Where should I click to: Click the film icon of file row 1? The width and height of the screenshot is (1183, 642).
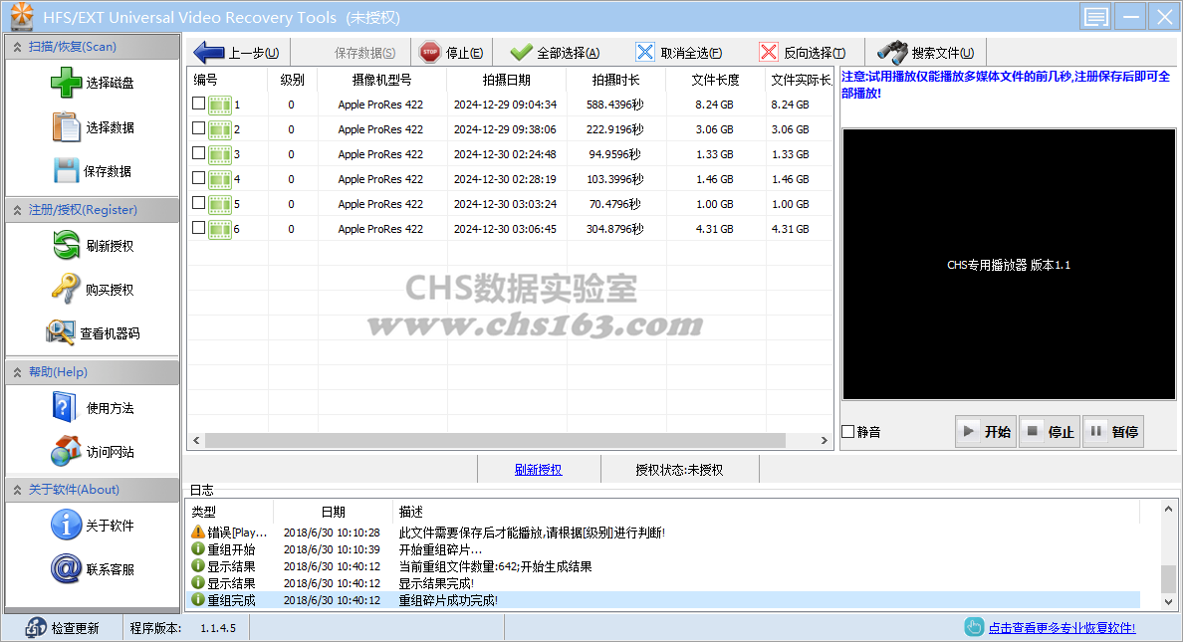(219, 105)
